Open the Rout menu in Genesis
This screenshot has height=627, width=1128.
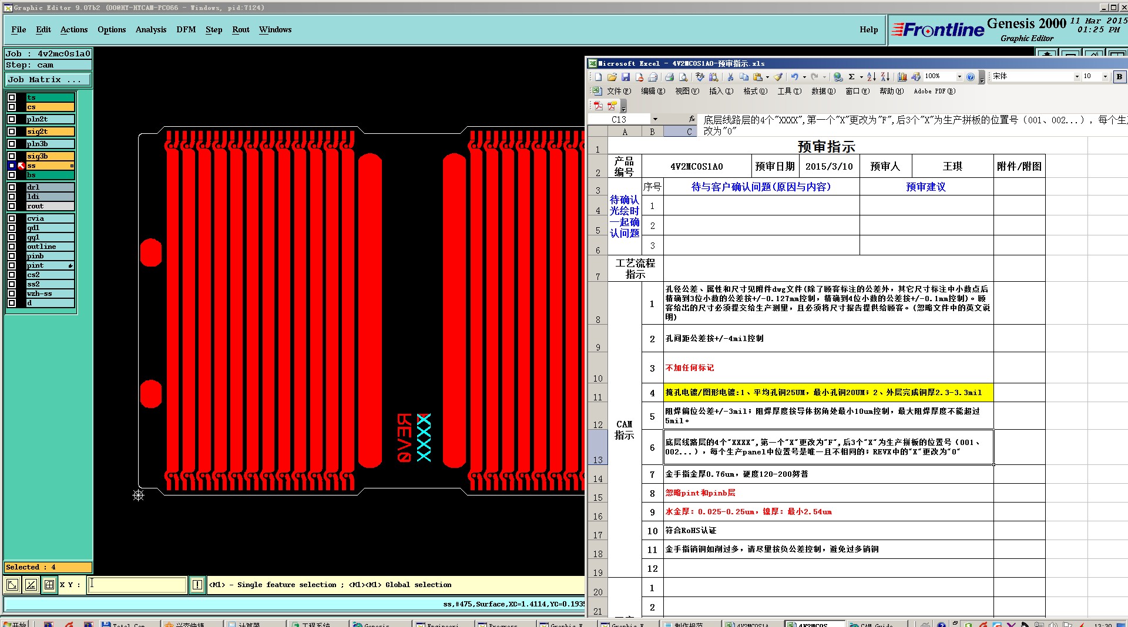click(241, 29)
